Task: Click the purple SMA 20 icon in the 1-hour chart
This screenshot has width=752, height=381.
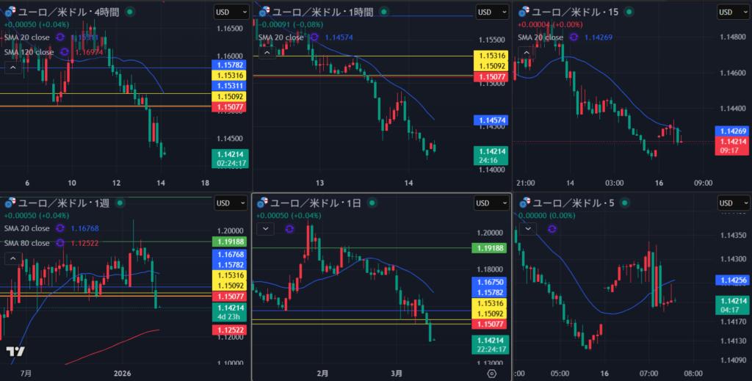Action: point(314,37)
